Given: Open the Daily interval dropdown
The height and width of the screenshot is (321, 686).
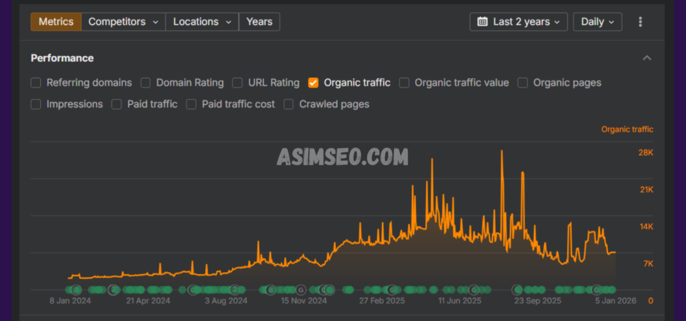Looking at the screenshot, I should pyautogui.click(x=597, y=21).
